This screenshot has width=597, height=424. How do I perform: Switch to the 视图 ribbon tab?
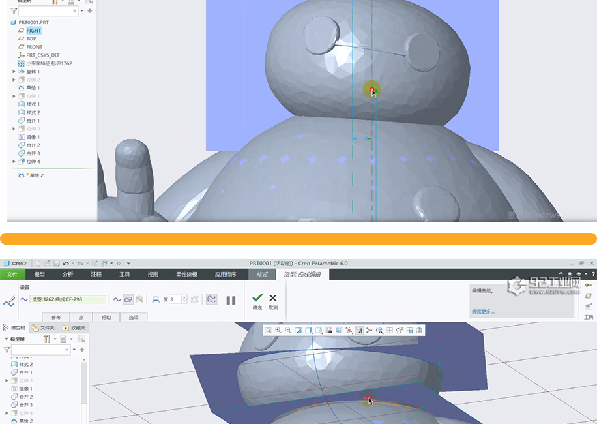153,274
